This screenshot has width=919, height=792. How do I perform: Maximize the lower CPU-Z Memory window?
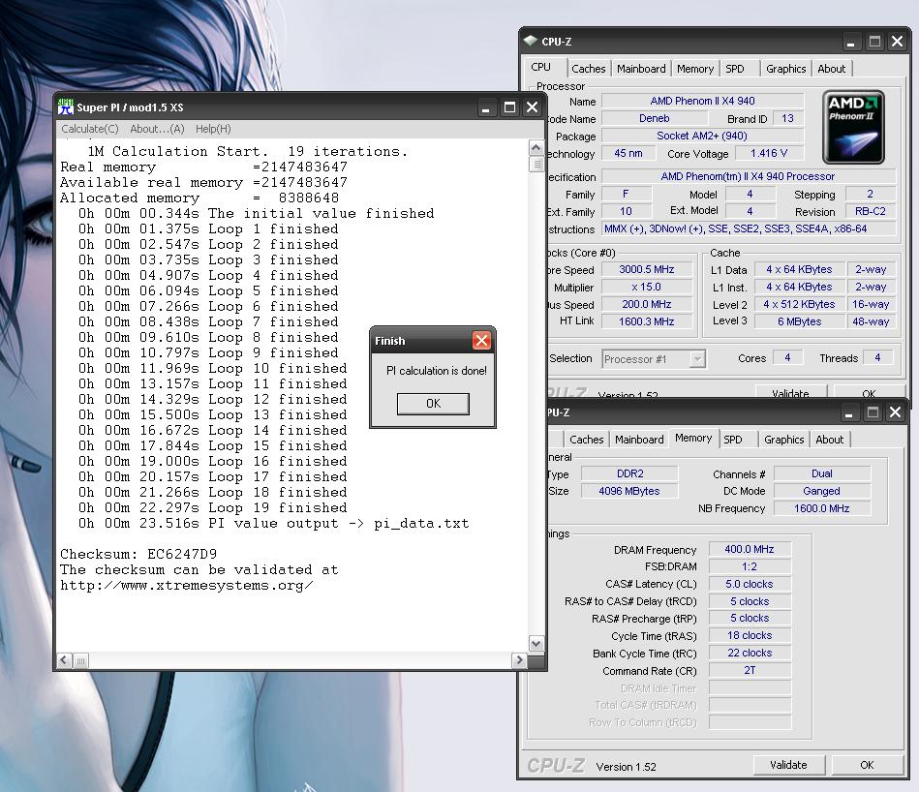[x=873, y=413]
